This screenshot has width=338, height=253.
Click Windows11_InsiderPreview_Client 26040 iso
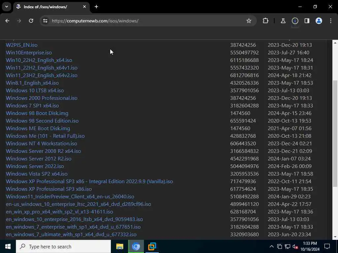pyautogui.click(x=70, y=196)
